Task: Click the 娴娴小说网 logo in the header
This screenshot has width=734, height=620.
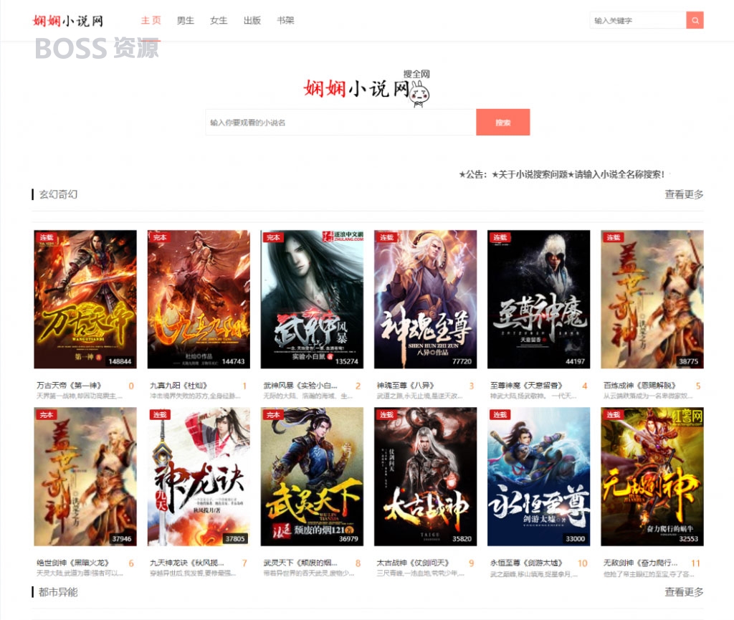Action: [x=68, y=21]
